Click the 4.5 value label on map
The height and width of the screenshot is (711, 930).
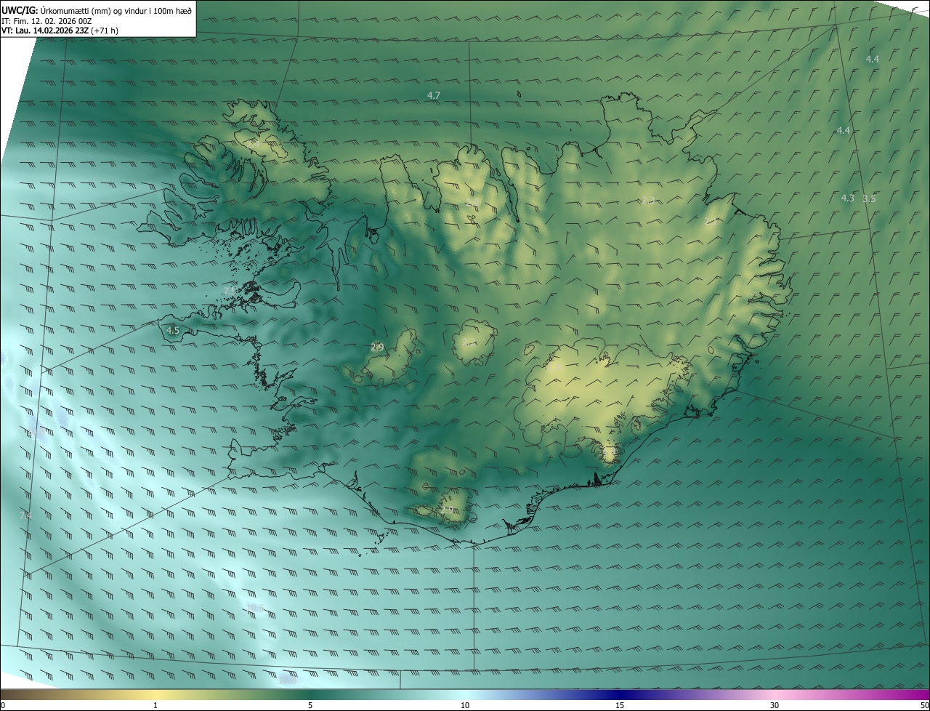[173, 330]
